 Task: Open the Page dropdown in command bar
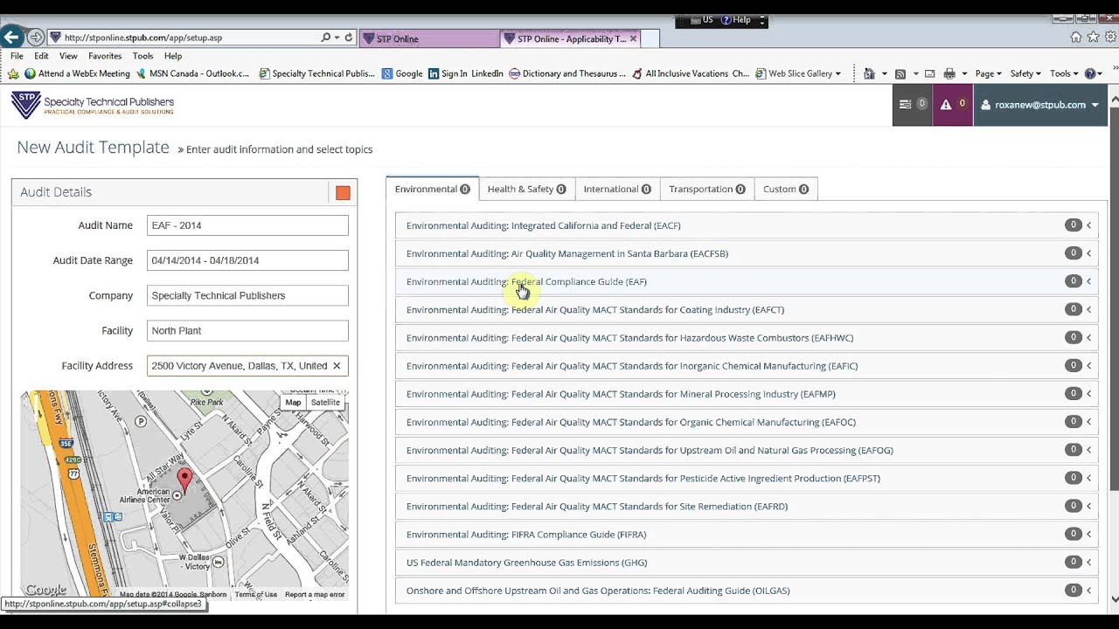click(988, 74)
